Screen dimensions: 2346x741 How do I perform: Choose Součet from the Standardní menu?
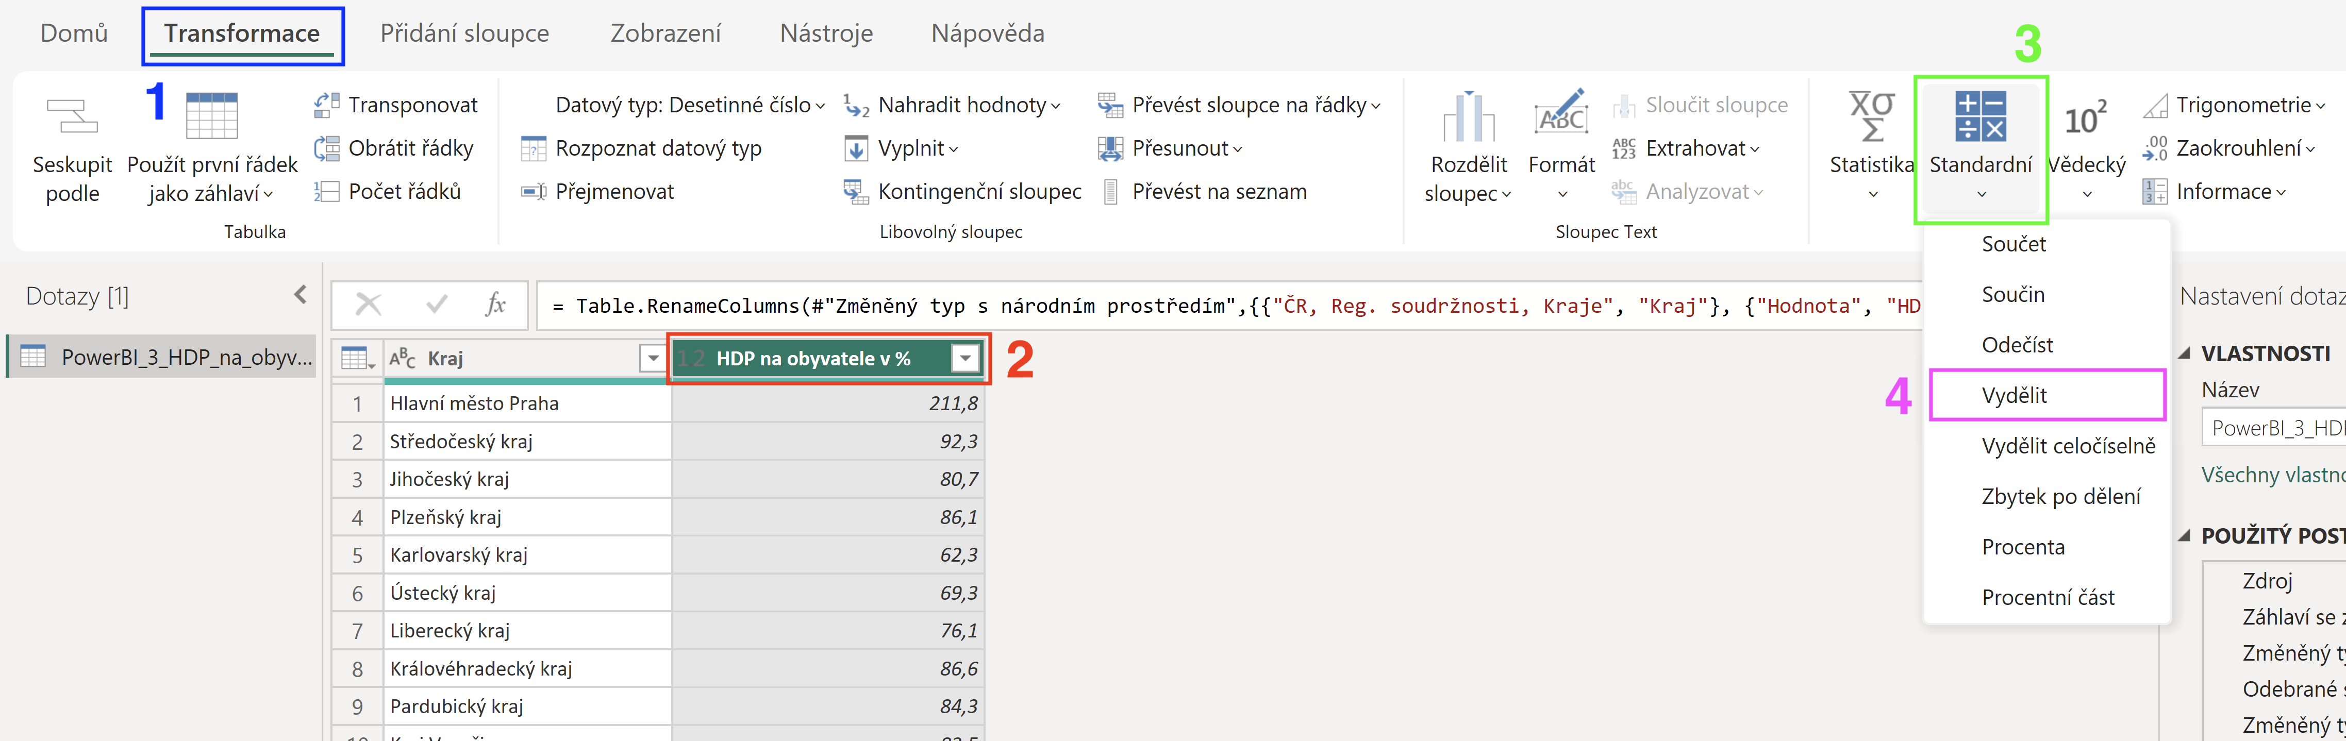pyautogui.click(x=2046, y=244)
